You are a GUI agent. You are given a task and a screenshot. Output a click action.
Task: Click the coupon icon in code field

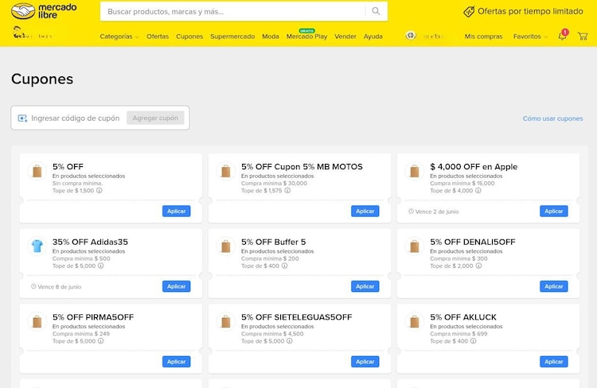point(22,118)
